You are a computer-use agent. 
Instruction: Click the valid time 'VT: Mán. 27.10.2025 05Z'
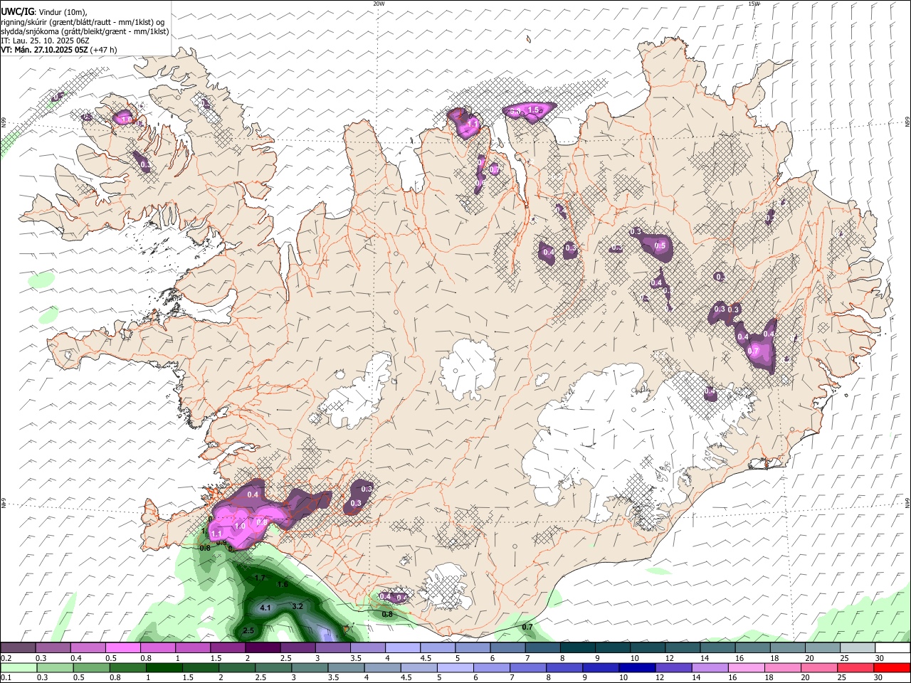click(x=44, y=50)
